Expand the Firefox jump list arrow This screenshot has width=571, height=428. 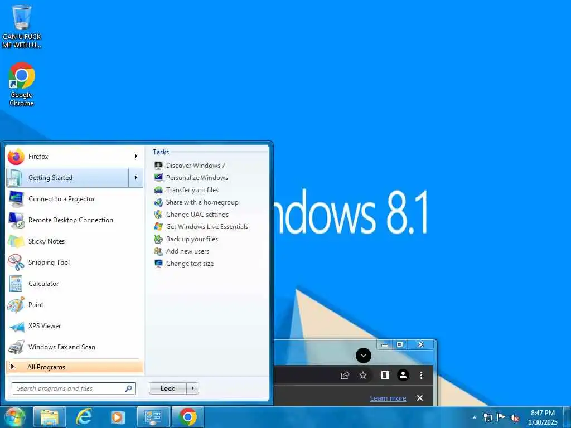click(136, 157)
